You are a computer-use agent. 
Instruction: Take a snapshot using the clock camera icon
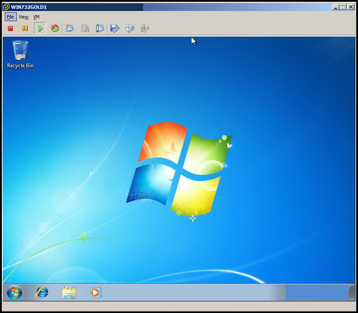[70, 28]
